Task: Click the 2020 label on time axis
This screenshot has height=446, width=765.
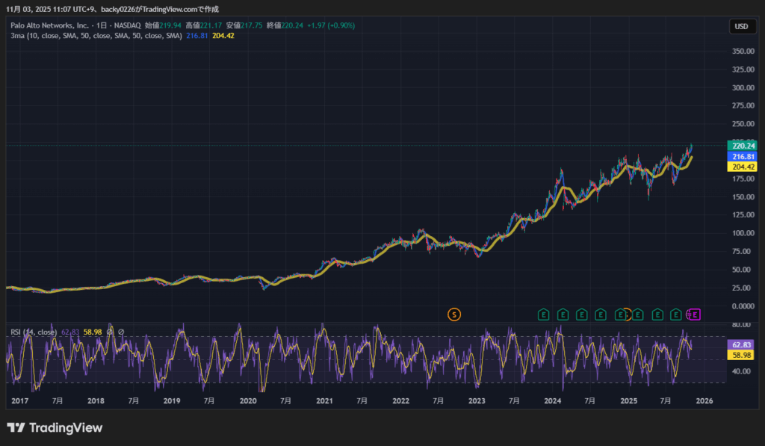Action: (x=248, y=401)
